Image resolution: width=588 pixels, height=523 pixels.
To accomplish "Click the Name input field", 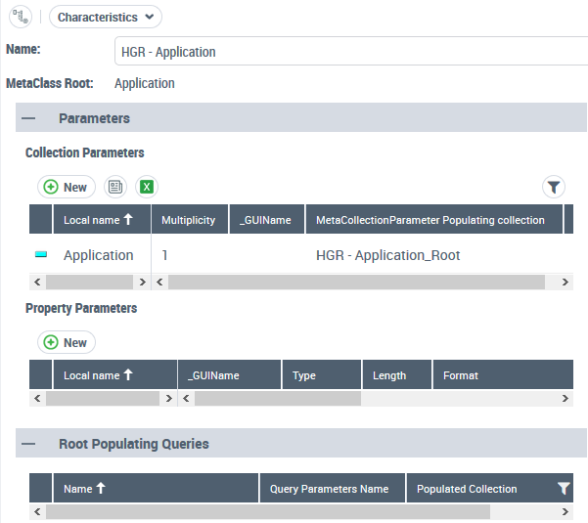I will 350,52.
